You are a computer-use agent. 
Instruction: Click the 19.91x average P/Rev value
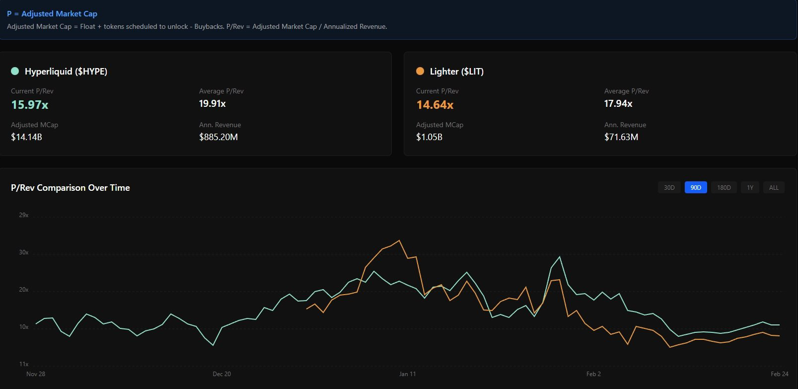coord(212,103)
